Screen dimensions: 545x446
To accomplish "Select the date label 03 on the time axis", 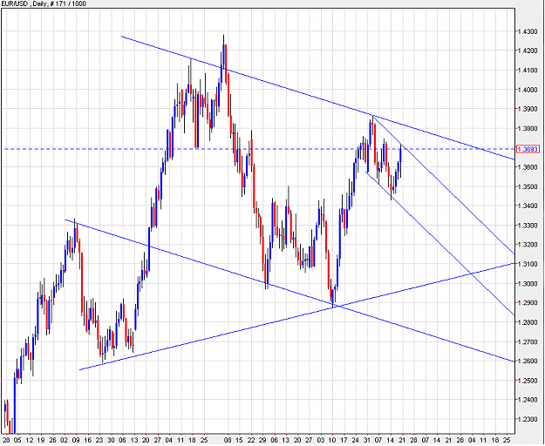I will coord(321,440).
